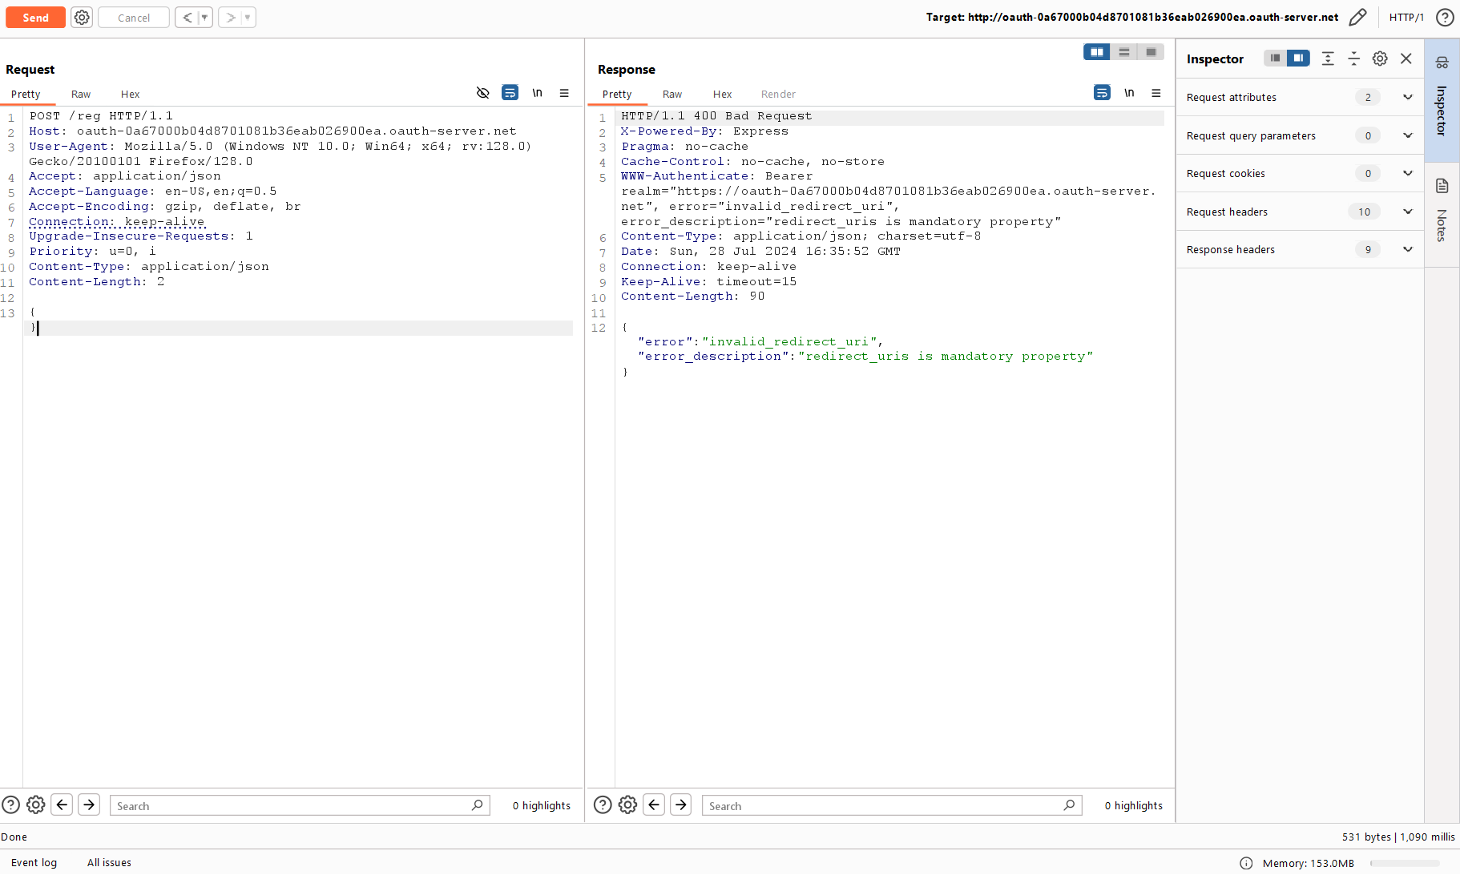Click the edit target pencil icon
The height and width of the screenshot is (875, 1460).
pos(1357,18)
